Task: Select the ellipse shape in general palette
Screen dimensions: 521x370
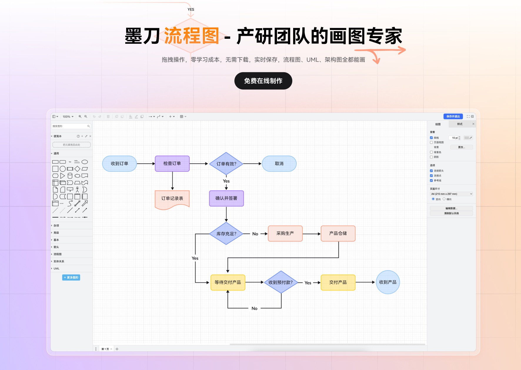Action: click(85, 162)
